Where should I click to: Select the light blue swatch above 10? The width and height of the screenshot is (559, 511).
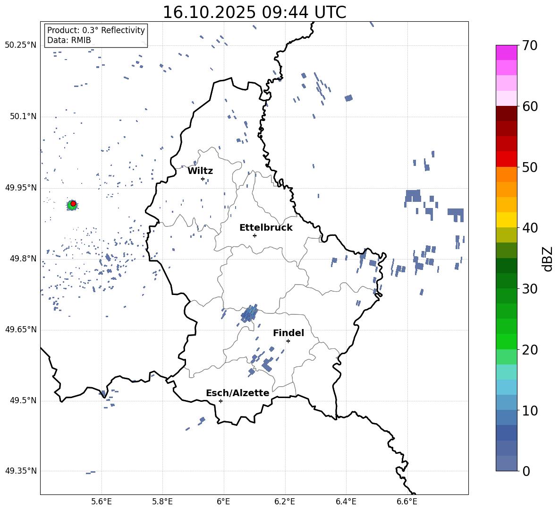[x=506, y=403]
